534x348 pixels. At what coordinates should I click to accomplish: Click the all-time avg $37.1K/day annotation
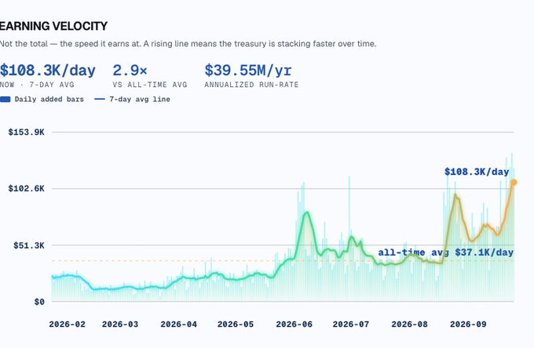[x=446, y=252]
